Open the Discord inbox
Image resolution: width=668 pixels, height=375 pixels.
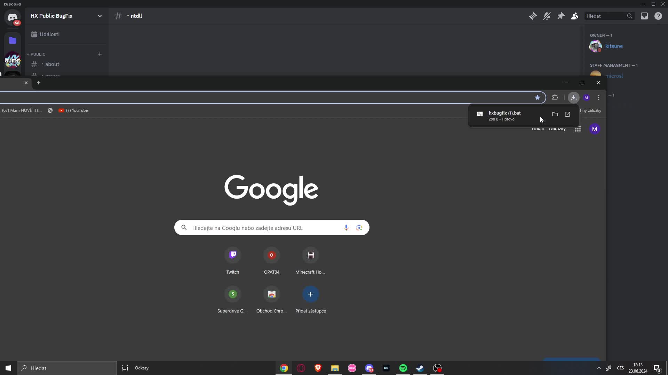pyautogui.click(x=644, y=16)
